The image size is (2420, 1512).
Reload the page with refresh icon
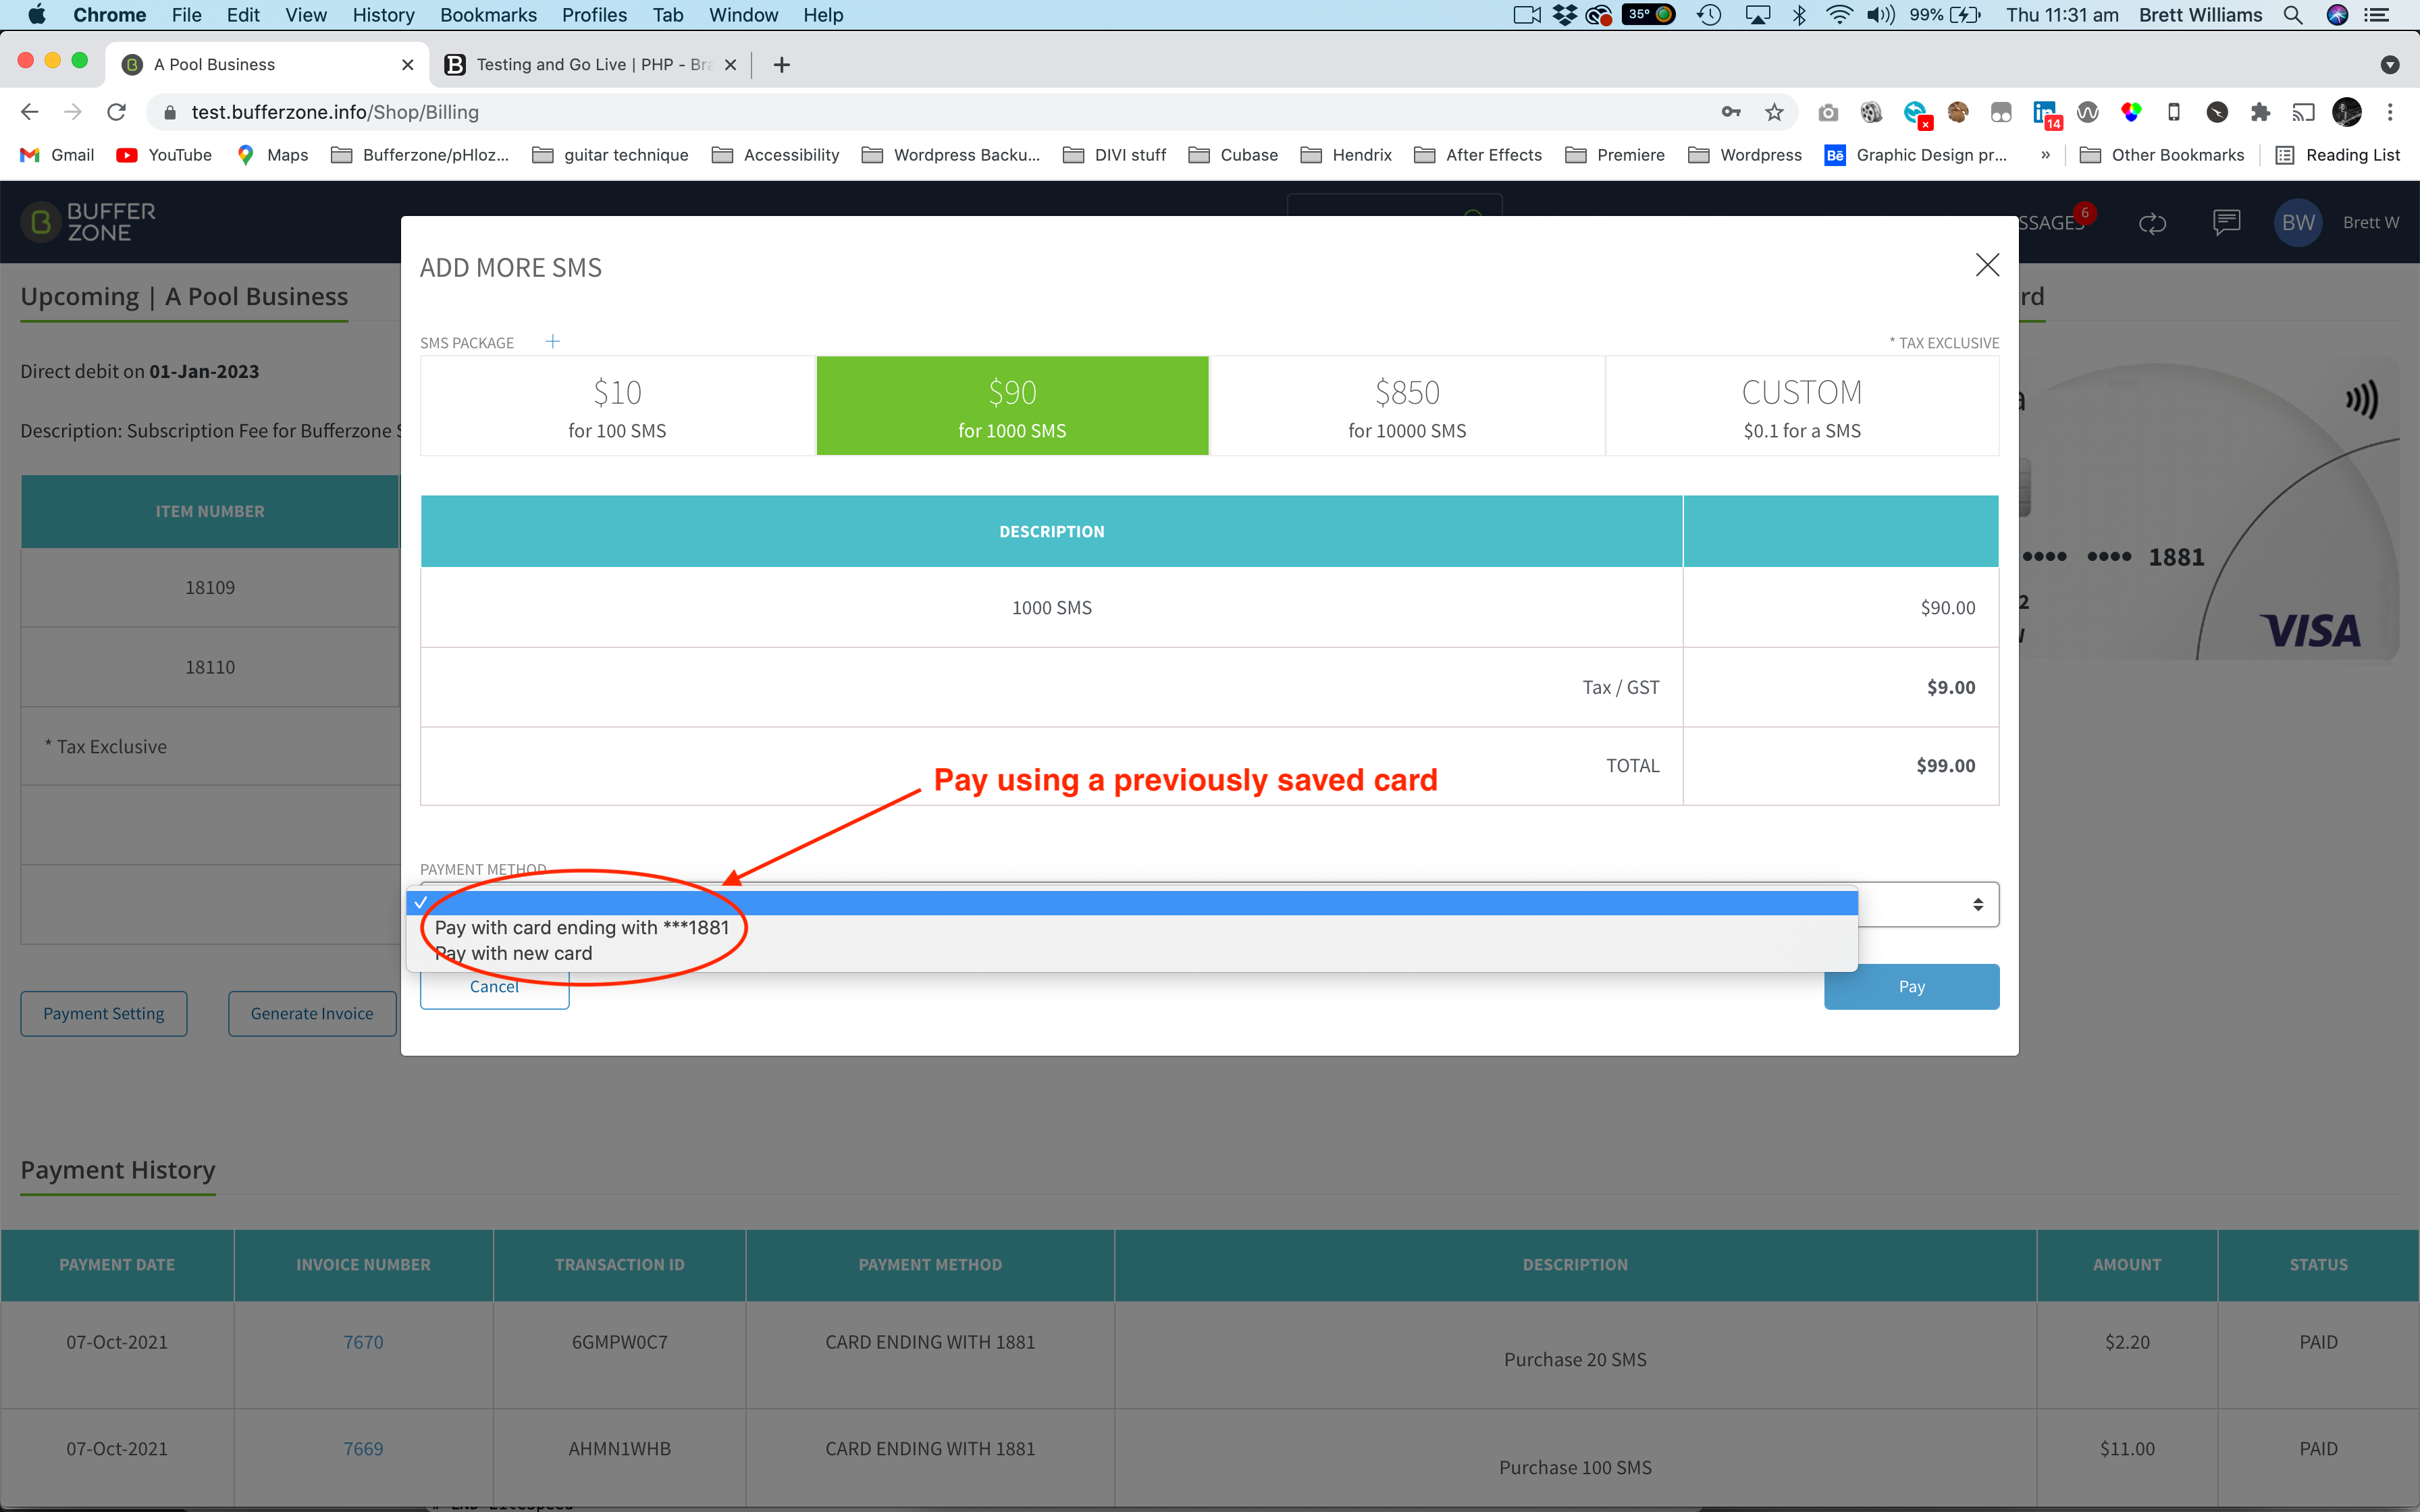(x=117, y=112)
